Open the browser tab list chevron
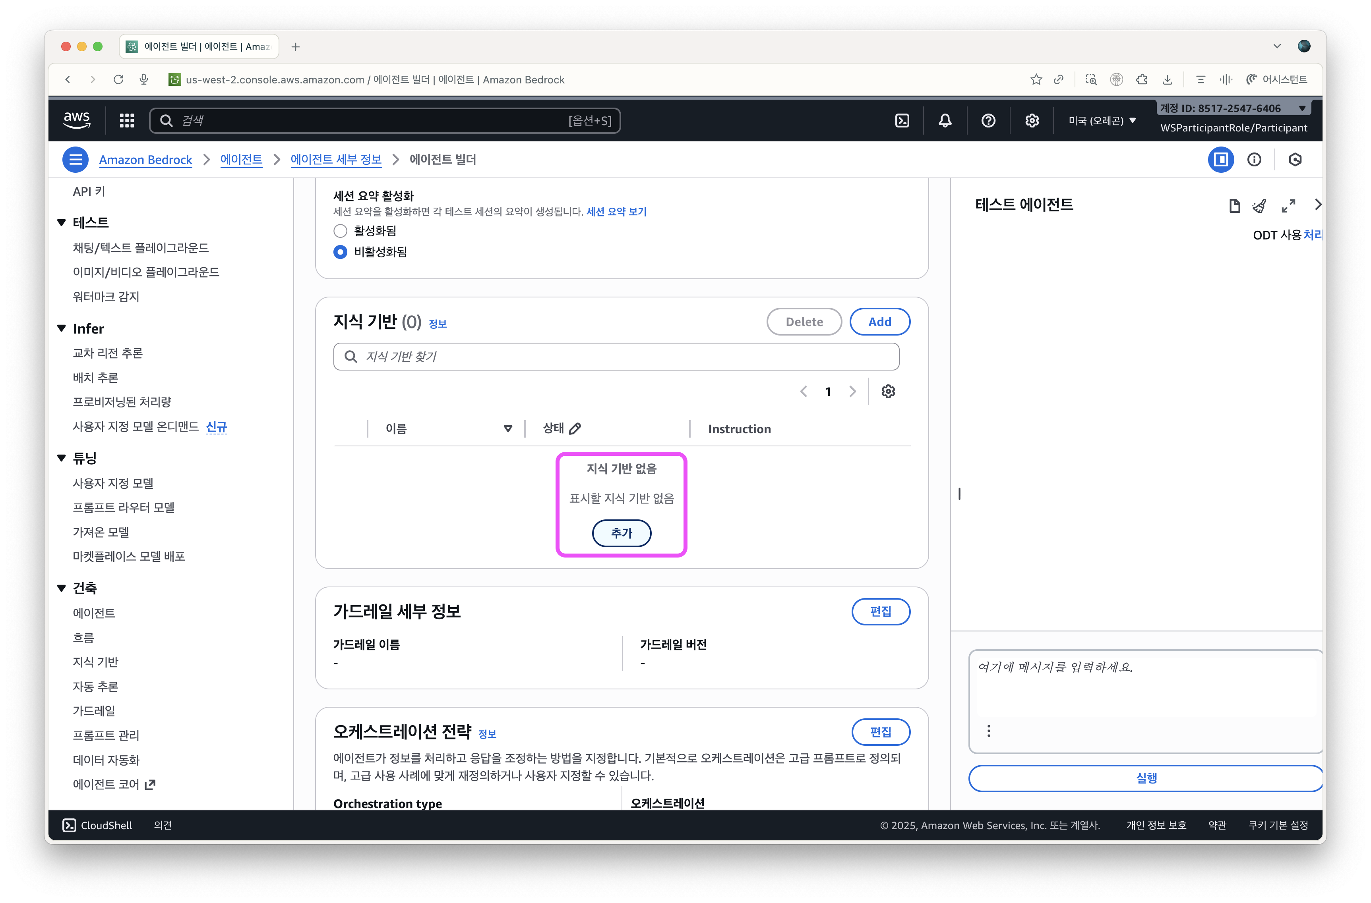This screenshot has width=1371, height=903. (x=1276, y=46)
